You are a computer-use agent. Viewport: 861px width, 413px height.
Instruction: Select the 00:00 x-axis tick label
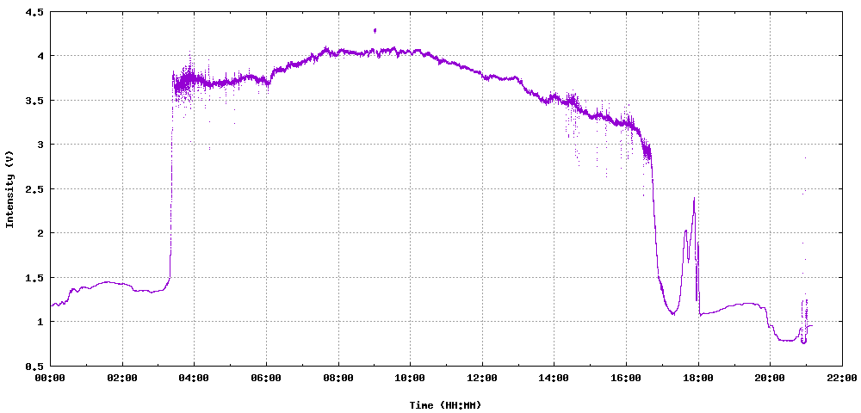point(50,378)
